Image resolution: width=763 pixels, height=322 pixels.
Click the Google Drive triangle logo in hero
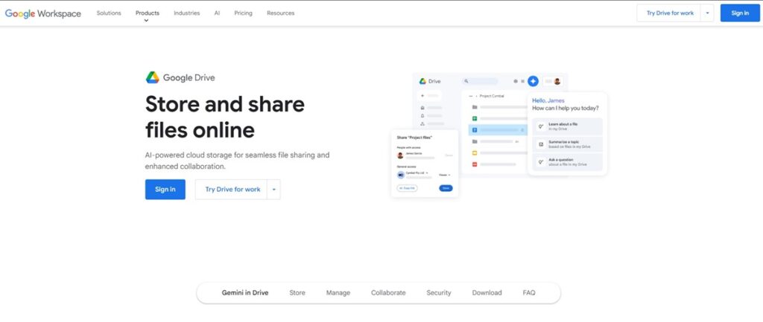(x=152, y=77)
